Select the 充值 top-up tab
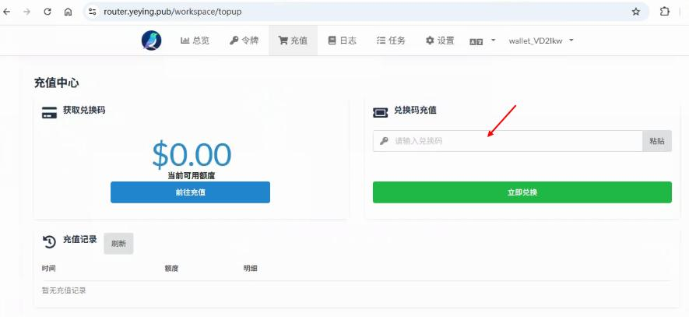 [x=293, y=41]
